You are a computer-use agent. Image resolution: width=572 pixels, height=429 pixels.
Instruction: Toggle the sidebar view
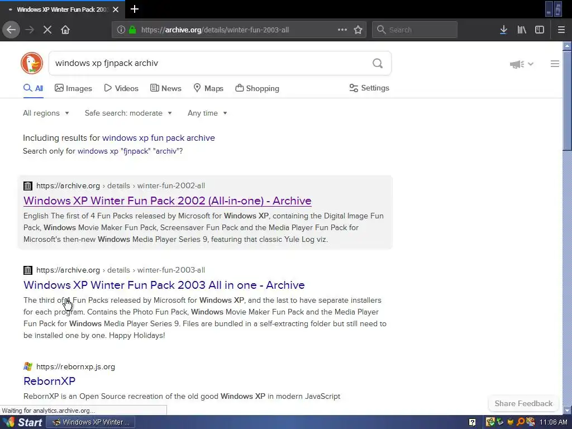click(x=540, y=30)
